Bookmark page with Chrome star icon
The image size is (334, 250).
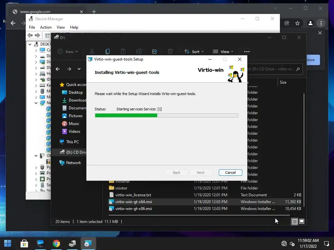(297, 23)
